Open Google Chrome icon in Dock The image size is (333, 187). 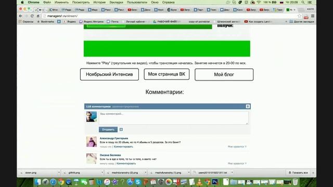click(61, 182)
